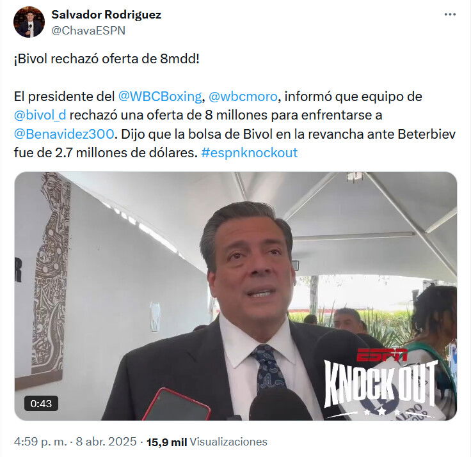Click Salvador Rodriguez's profile avatar

click(29, 22)
